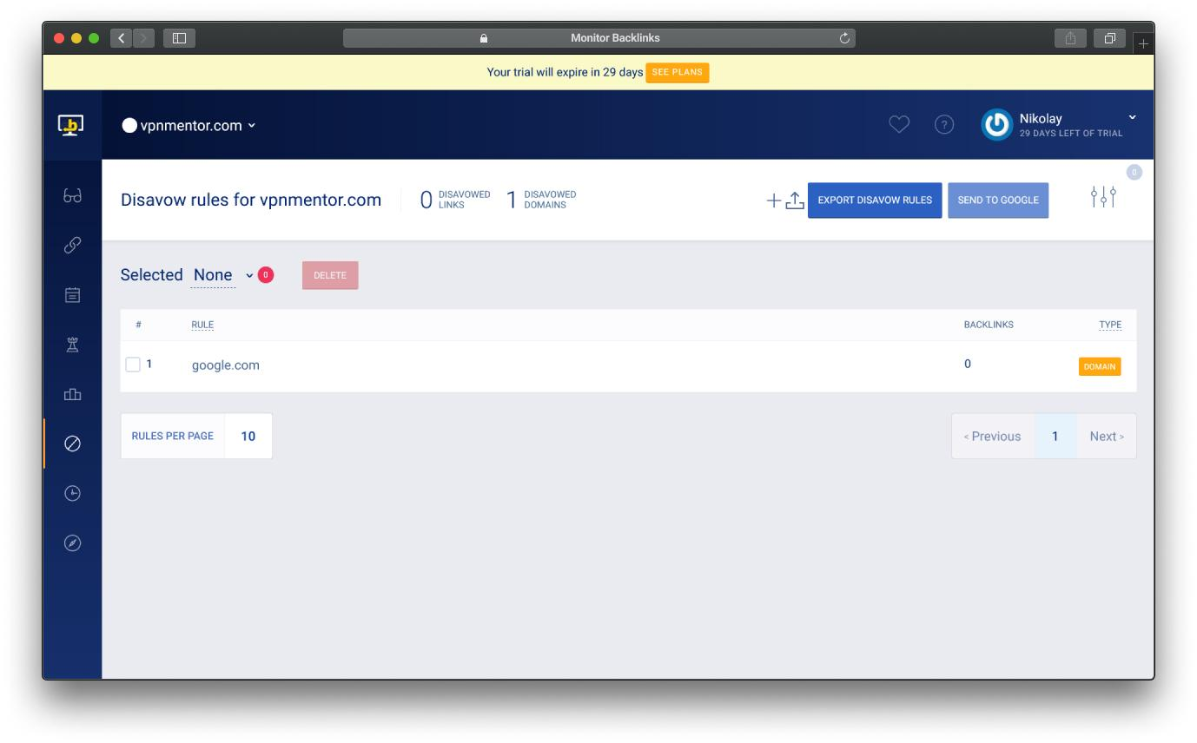Click the upload import rules icon
This screenshot has width=1197, height=743.
tap(795, 201)
